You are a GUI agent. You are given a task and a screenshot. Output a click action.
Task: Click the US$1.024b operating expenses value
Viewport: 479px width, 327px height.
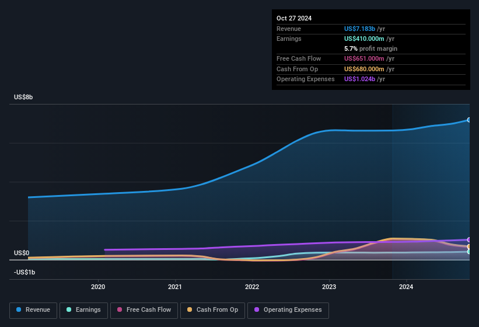[359, 79]
